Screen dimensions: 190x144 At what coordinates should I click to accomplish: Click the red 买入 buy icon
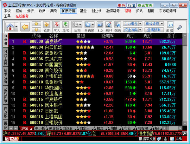[57, 24]
